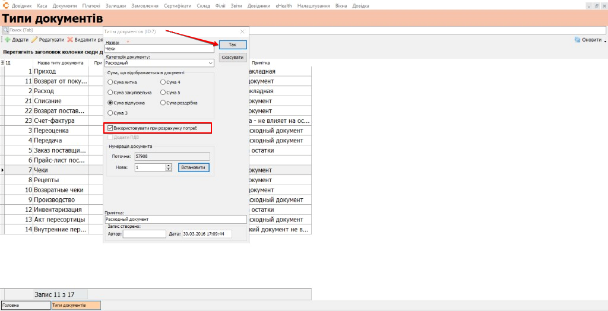Select the Сума 3 radio button
This screenshot has width=608, height=311.
tap(110, 113)
